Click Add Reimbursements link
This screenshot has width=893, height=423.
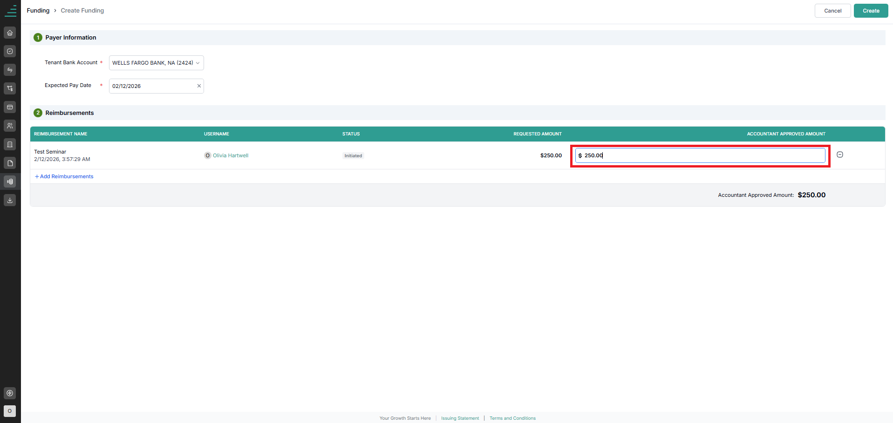coord(64,176)
